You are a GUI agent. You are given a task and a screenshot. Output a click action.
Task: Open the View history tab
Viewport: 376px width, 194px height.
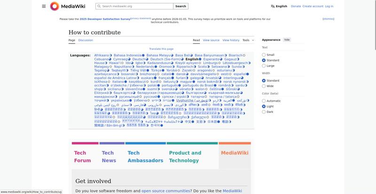pos(231,40)
